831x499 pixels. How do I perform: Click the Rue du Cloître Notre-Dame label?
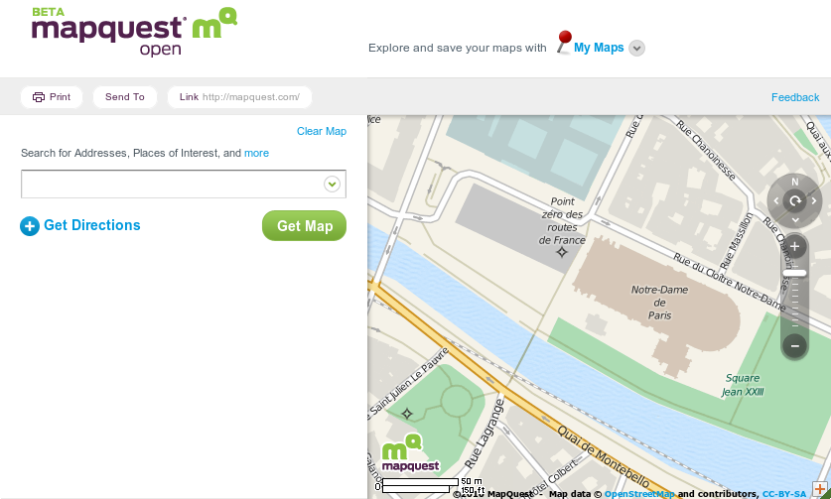(730, 282)
